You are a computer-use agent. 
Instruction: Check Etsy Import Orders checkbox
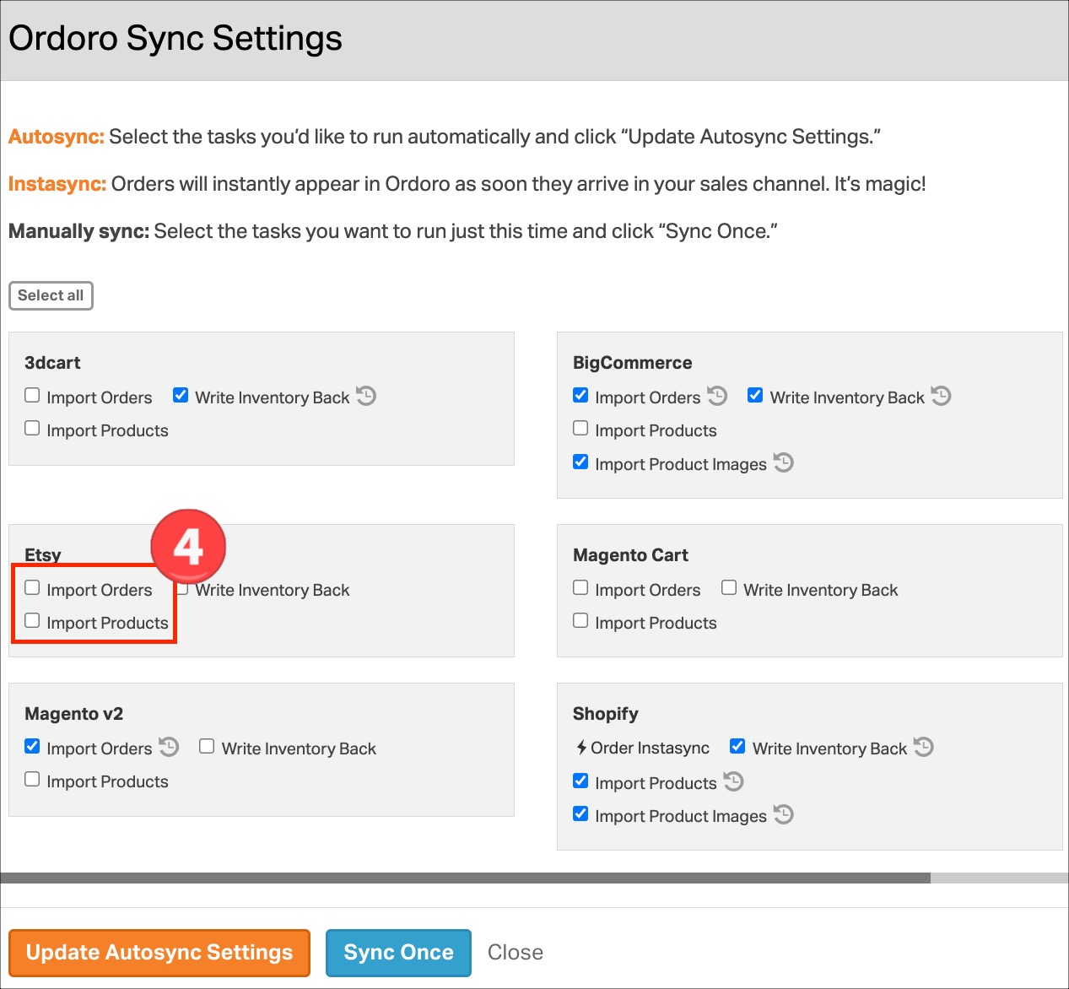tap(32, 587)
